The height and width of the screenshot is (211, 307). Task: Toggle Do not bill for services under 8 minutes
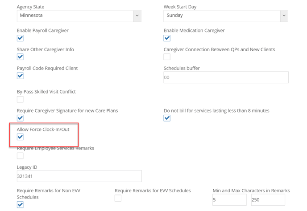(167, 118)
